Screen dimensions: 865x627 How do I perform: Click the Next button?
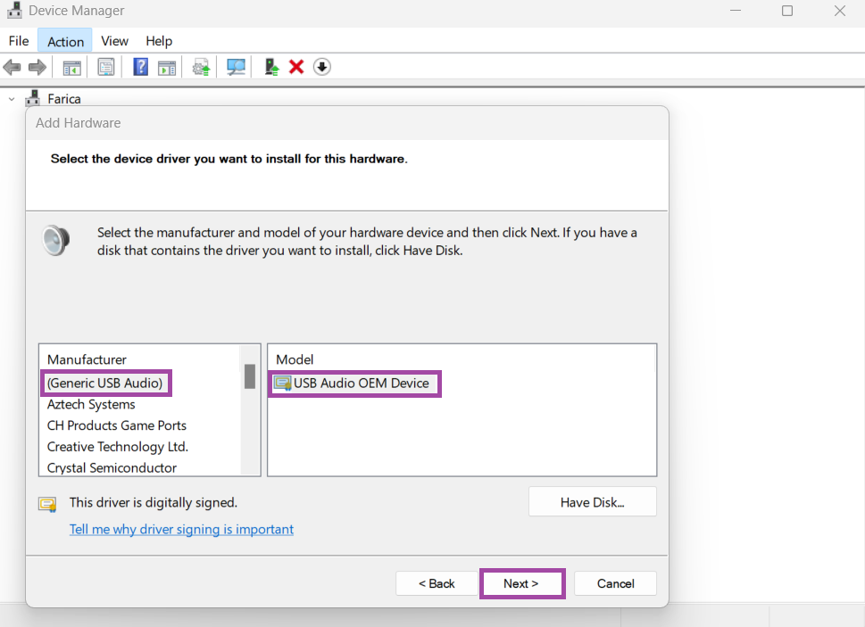[521, 583]
